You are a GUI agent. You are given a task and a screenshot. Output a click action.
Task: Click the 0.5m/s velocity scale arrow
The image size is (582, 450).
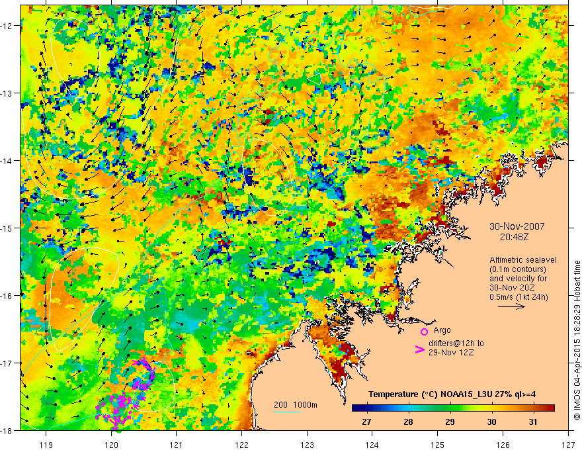click(x=511, y=306)
